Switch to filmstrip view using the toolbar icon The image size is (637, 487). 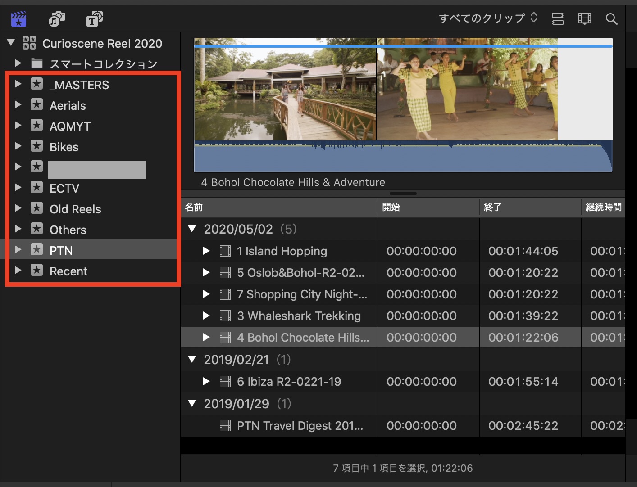(x=584, y=18)
